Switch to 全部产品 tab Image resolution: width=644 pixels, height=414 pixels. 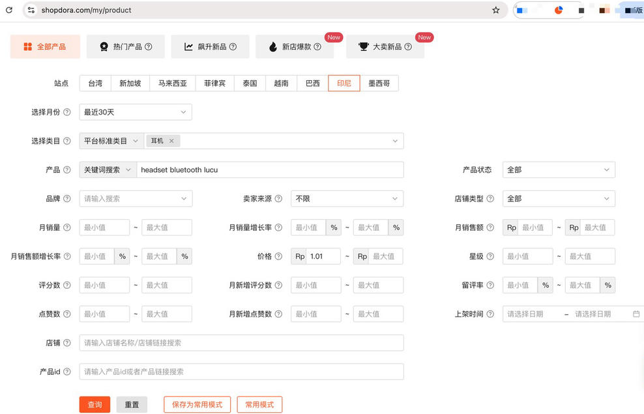pyautogui.click(x=45, y=47)
